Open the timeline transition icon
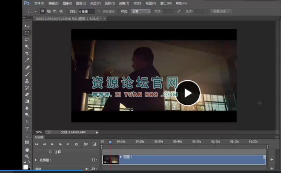 [x=94, y=144]
